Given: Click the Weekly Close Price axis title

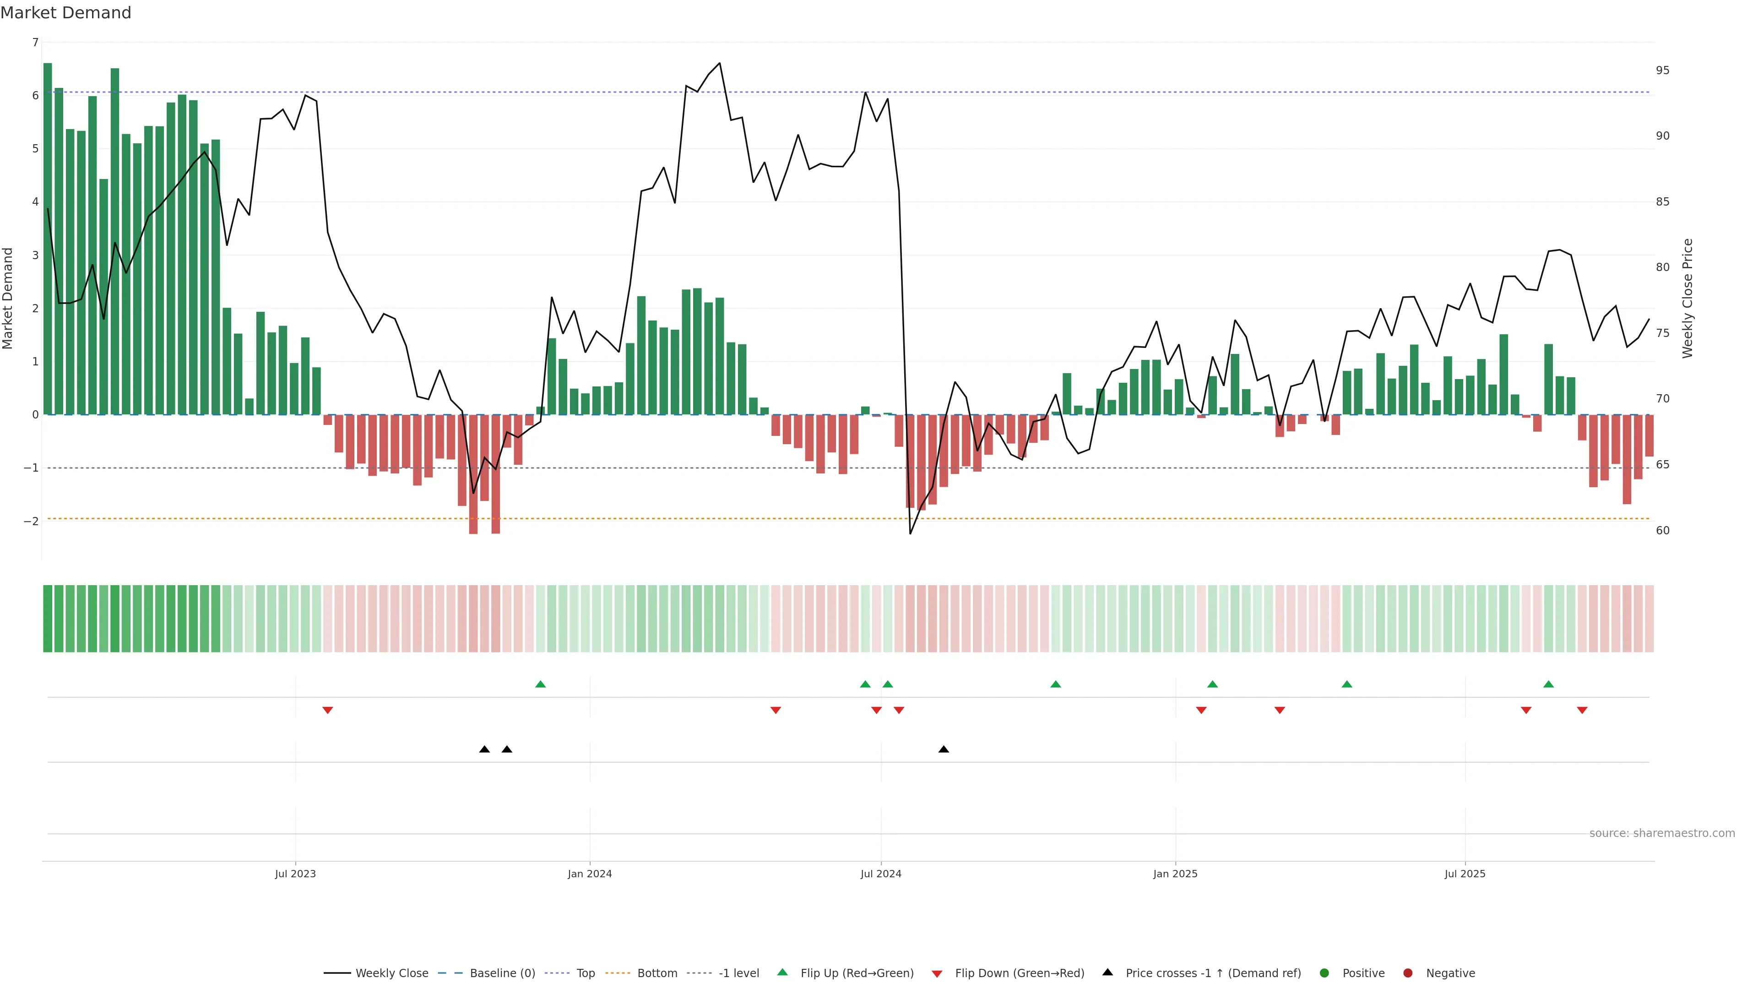Looking at the screenshot, I should click(x=1687, y=298).
